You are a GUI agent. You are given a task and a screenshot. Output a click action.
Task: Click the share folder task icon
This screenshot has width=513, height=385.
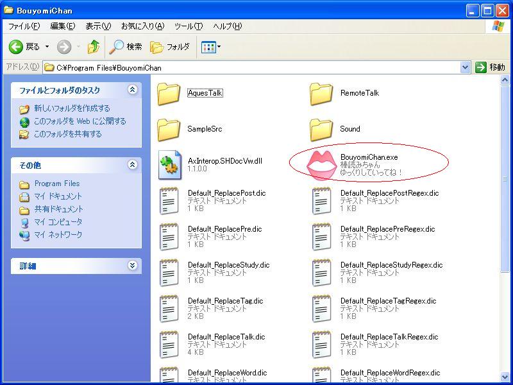pos(24,135)
